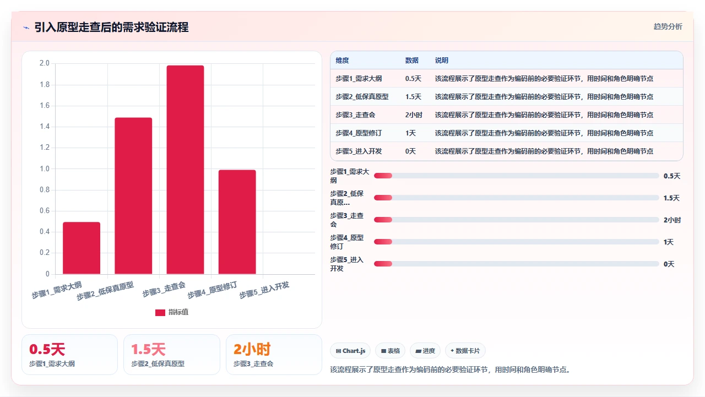Click the 0.5天 value in the table

413,78
